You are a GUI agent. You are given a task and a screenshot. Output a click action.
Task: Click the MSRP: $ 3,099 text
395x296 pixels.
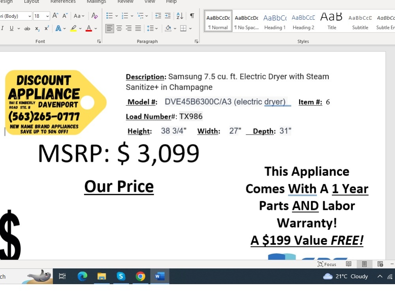click(118, 153)
